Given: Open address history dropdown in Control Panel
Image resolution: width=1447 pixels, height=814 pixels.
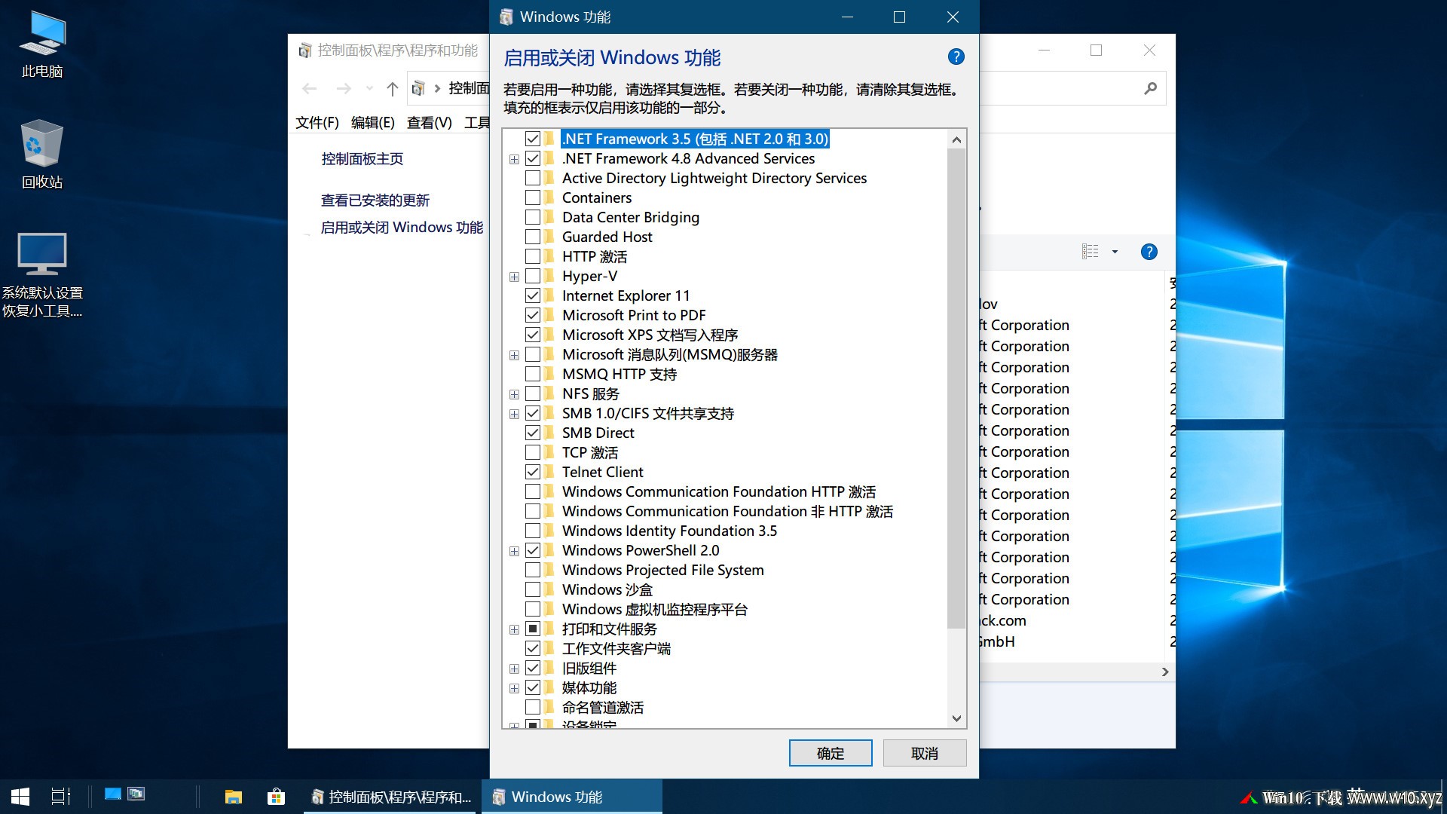Looking at the screenshot, I should (x=369, y=89).
